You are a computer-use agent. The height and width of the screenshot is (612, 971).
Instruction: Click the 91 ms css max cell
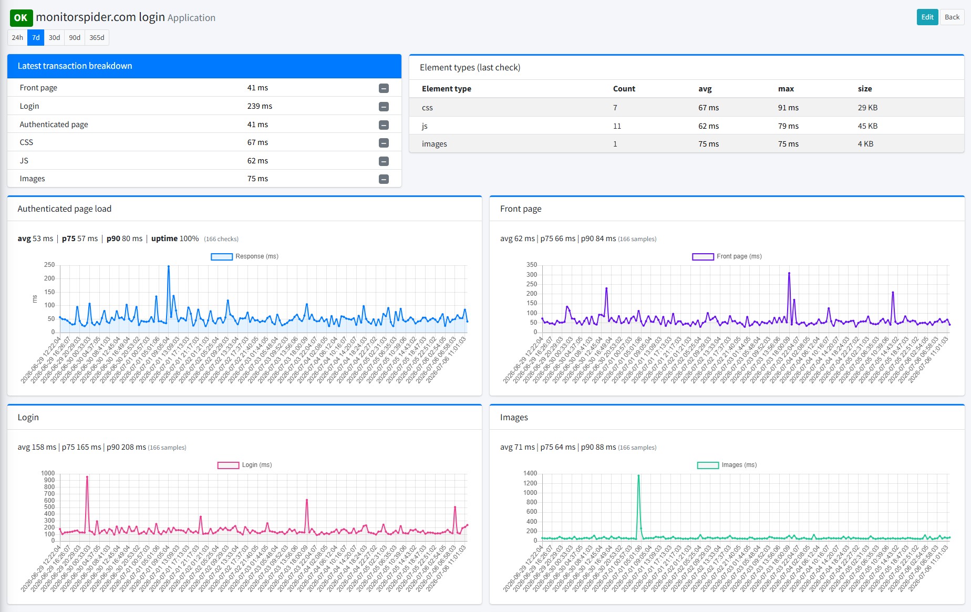tap(788, 108)
